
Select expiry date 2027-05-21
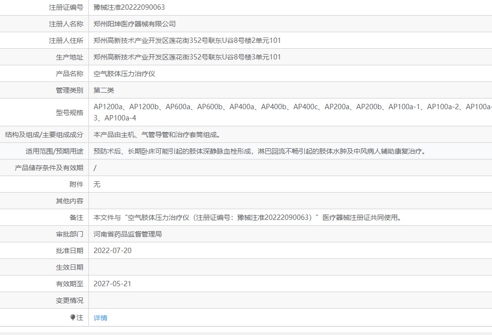[x=112, y=284]
